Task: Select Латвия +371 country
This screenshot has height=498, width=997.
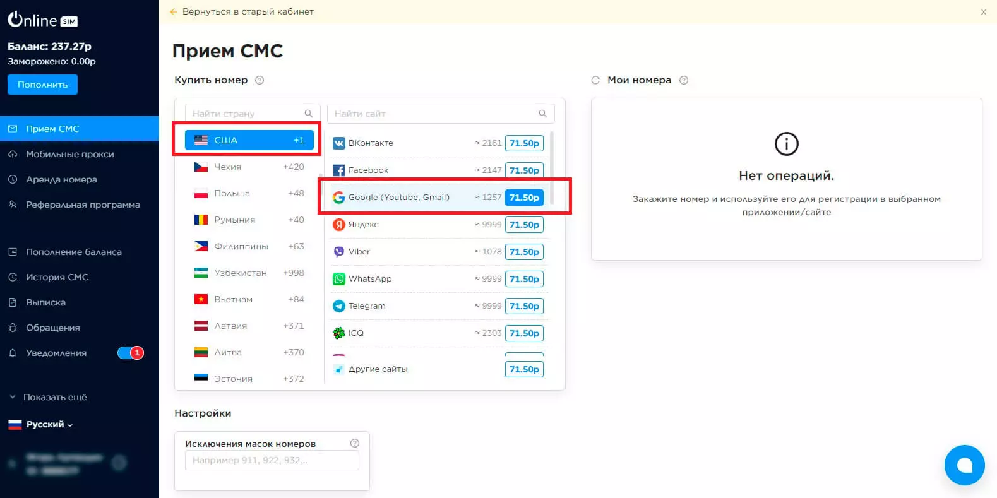Action: tap(249, 326)
